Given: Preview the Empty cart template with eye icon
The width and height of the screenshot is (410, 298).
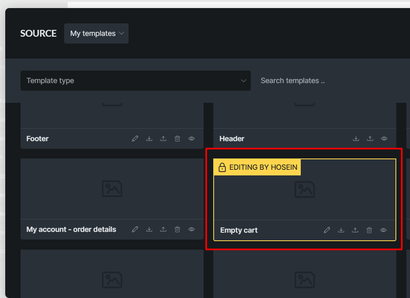Looking at the screenshot, I should coord(383,230).
